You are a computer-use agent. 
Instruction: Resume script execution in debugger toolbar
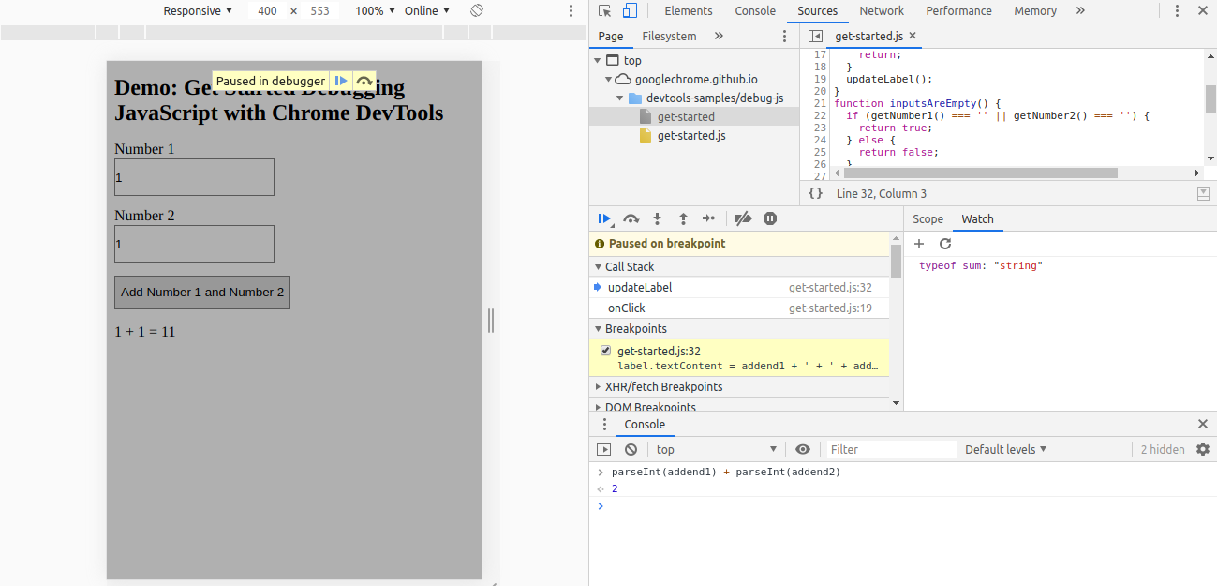tap(604, 218)
